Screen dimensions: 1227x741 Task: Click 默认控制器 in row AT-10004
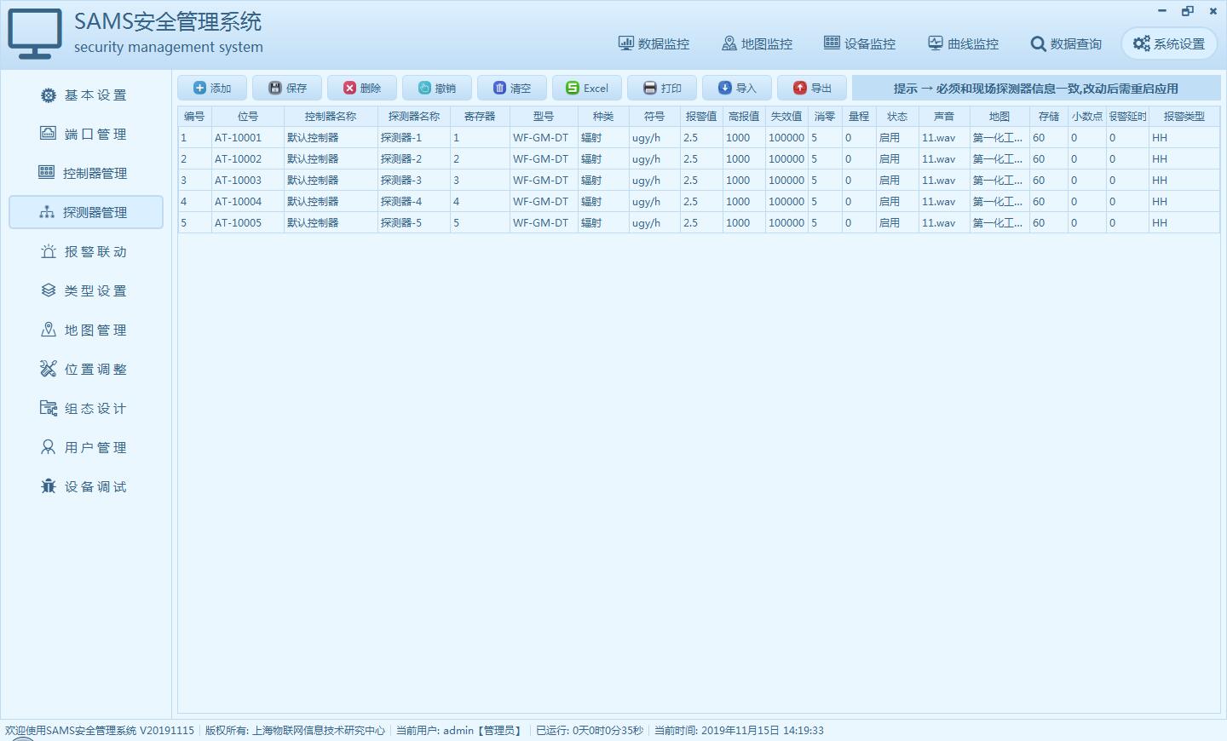[331, 201]
